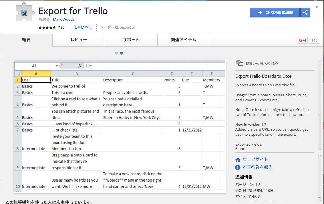Screen dimensions: 324x204
Task: Click the share icon button
Action: click(x=305, y=12)
